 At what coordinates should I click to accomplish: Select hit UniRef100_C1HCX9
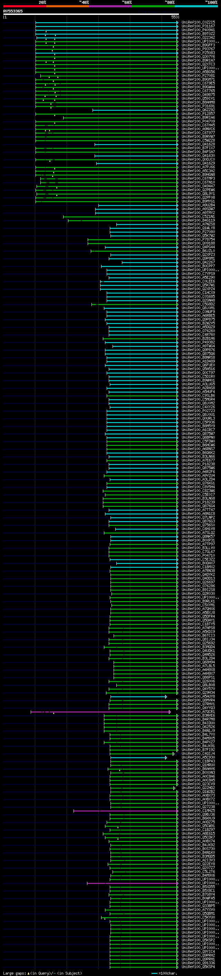(x=198, y=293)
